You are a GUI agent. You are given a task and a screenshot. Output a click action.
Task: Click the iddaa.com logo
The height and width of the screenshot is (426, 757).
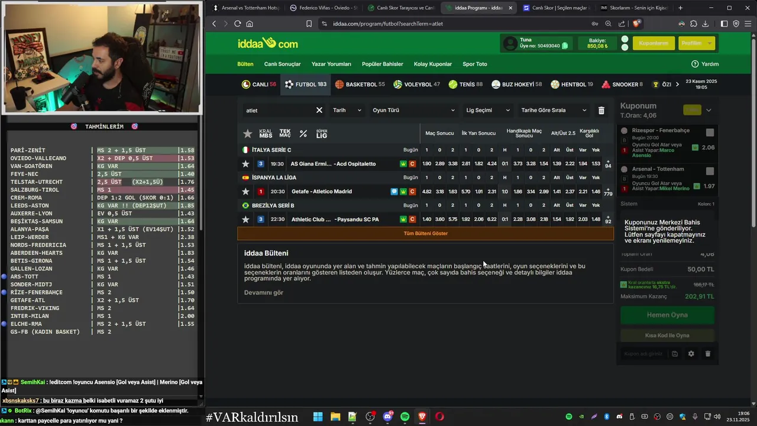click(x=267, y=43)
